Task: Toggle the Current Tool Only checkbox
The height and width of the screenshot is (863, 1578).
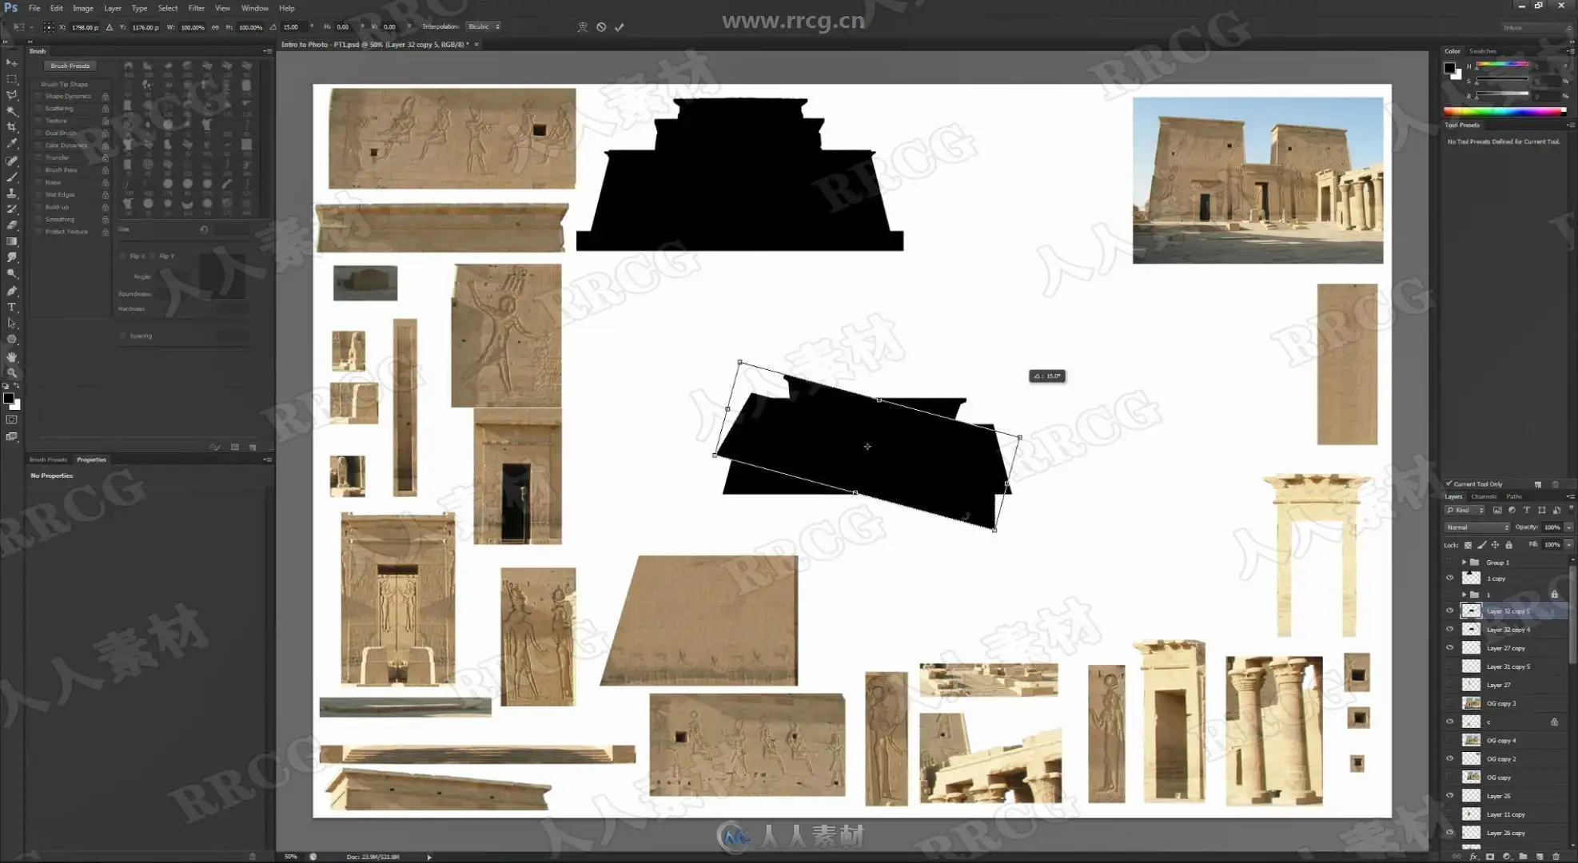Action: point(1448,484)
